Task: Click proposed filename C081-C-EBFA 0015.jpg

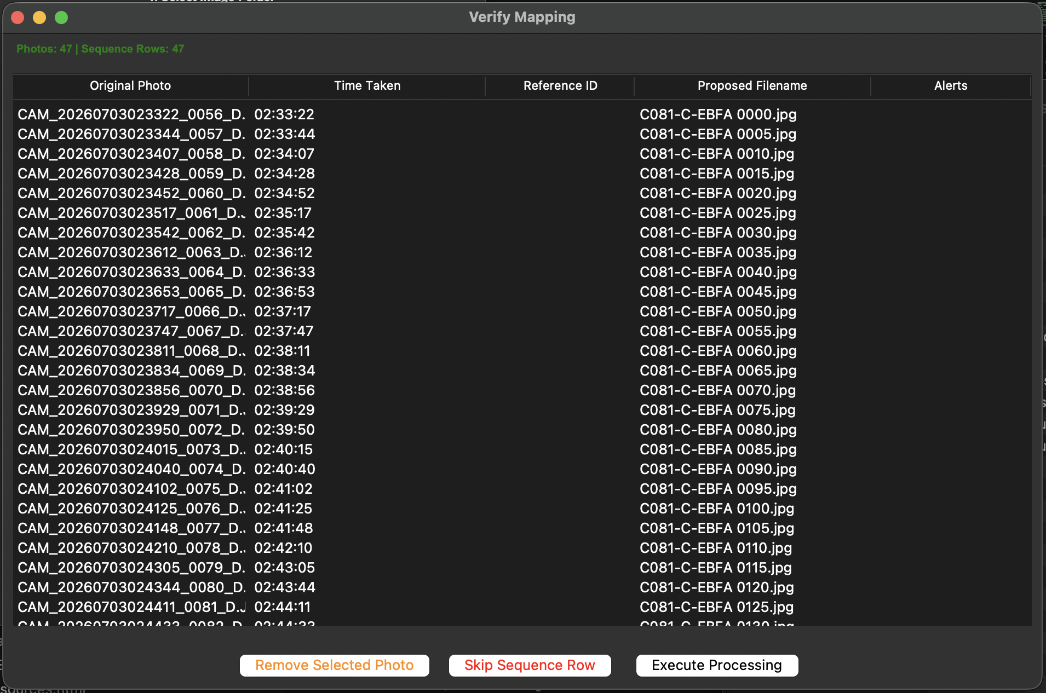Action: pyautogui.click(x=717, y=174)
